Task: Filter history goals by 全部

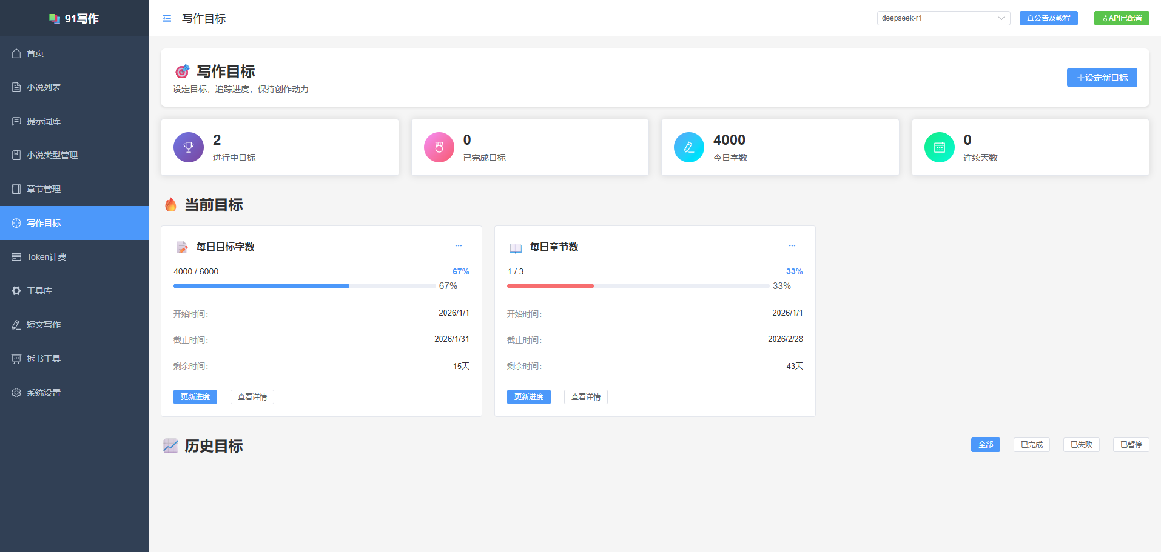Action: pyautogui.click(x=986, y=445)
